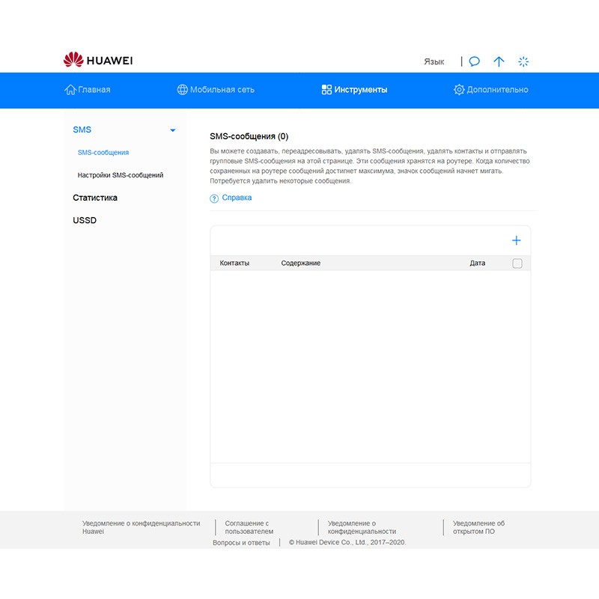Tick the select-all checkbox in table header

(x=517, y=264)
